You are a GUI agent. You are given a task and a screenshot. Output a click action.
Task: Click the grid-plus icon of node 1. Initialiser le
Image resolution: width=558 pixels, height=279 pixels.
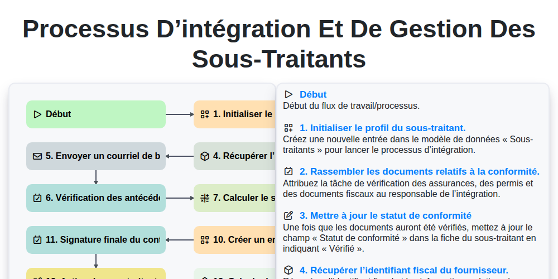point(205,114)
